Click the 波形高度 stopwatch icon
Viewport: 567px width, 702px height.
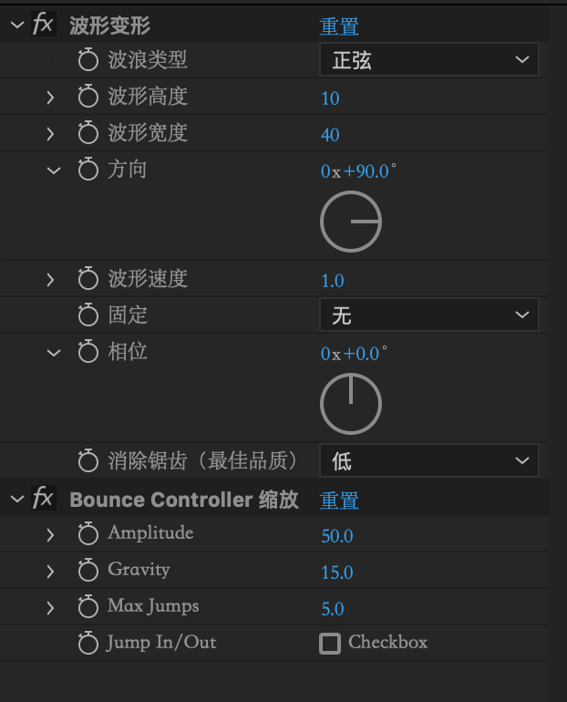click(x=88, y=98)
